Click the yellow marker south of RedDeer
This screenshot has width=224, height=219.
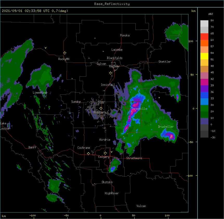pos(110,73)
